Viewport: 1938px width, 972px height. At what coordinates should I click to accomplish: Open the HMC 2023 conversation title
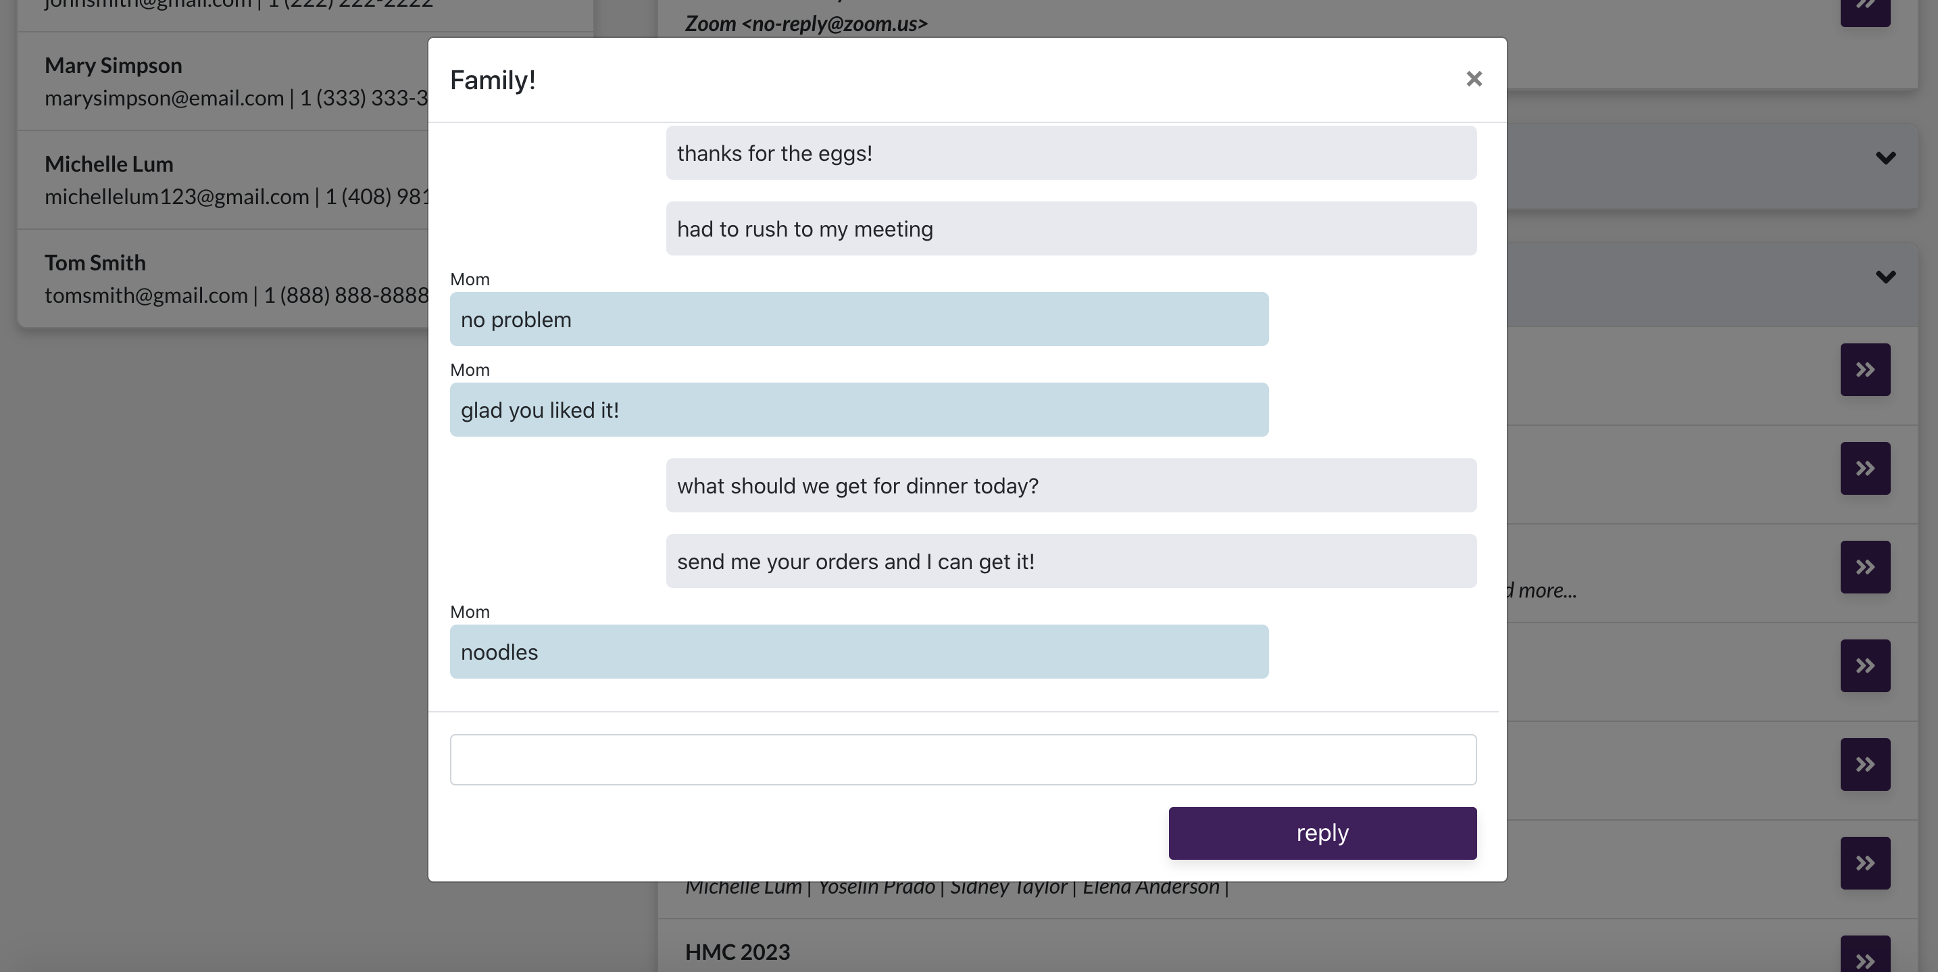(x=737, y=952)
